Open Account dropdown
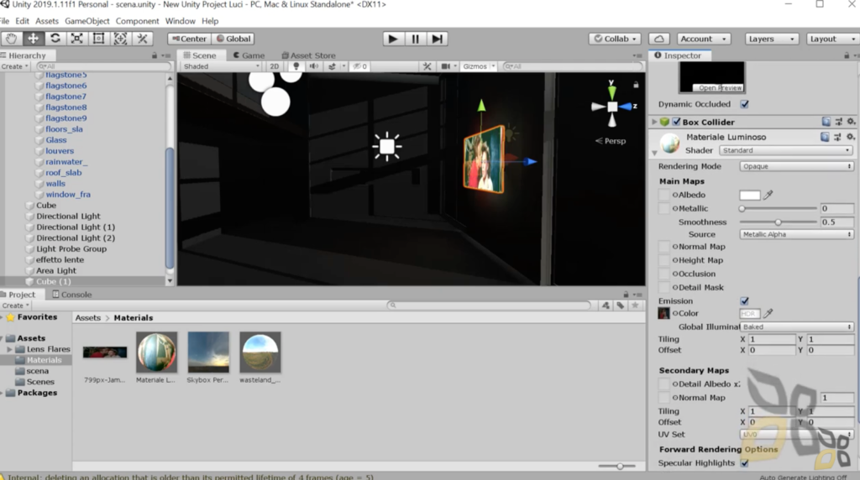This screenshot has width=860, height=480. pos(703,39)
